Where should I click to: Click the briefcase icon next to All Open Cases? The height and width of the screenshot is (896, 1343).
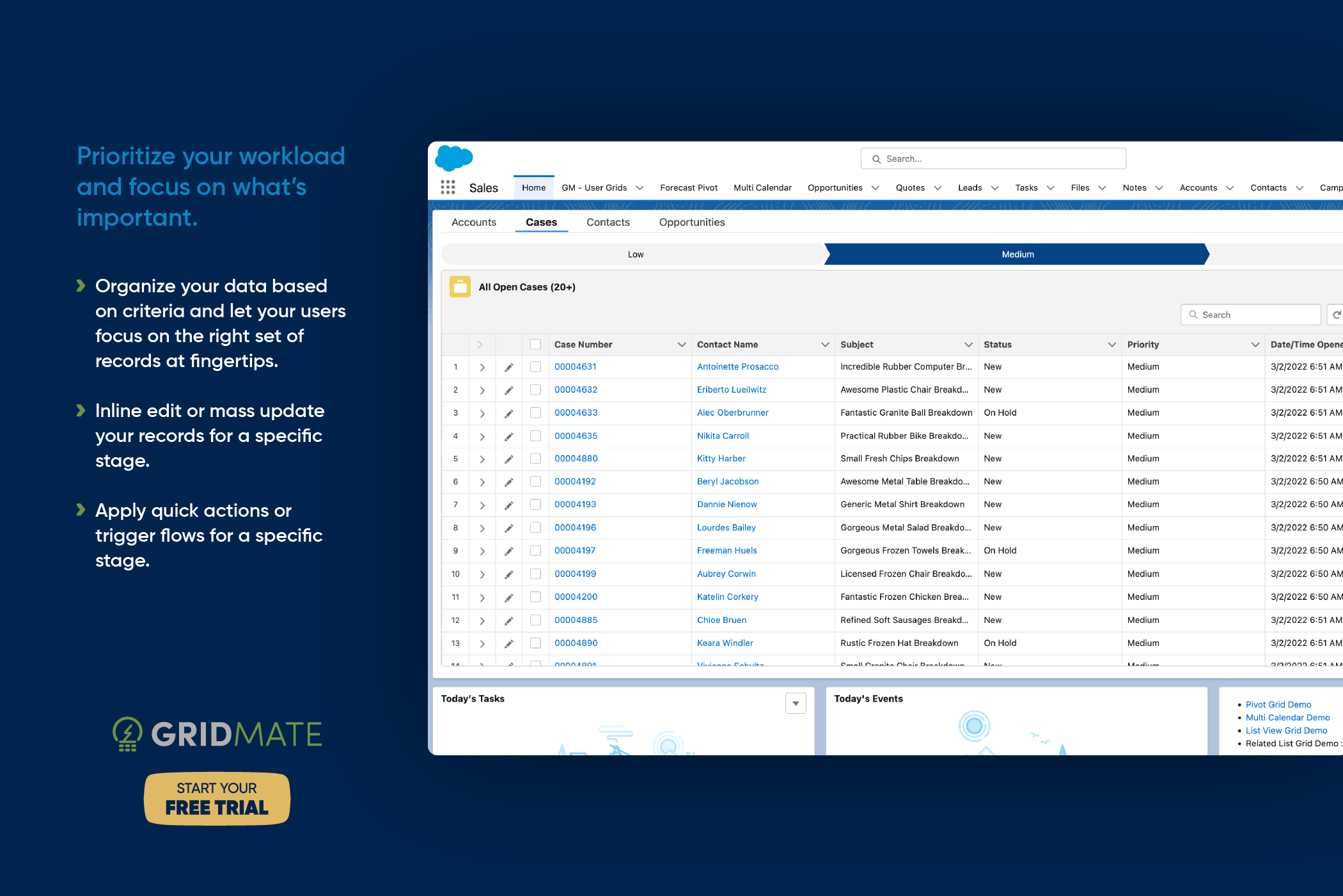(460, 287)
